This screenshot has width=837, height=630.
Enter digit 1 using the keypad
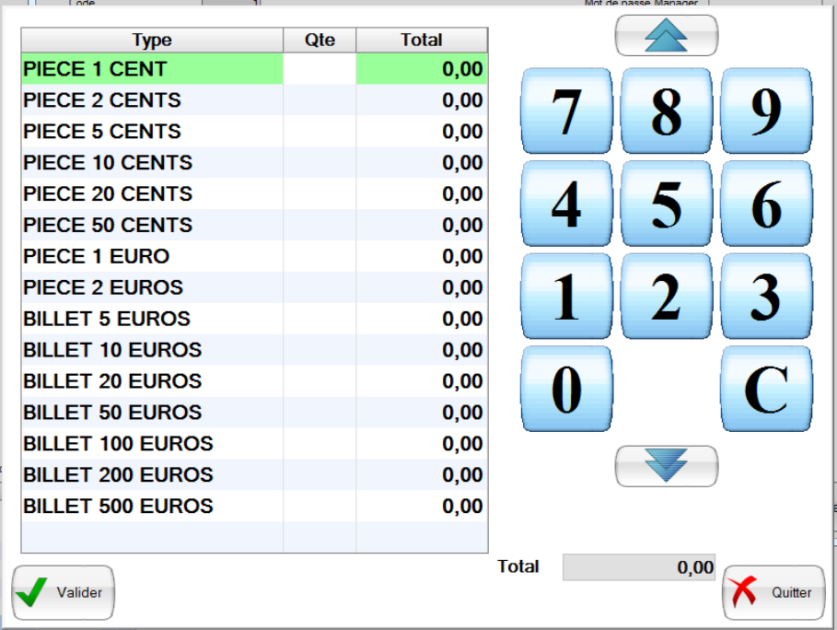pos(566,297)
